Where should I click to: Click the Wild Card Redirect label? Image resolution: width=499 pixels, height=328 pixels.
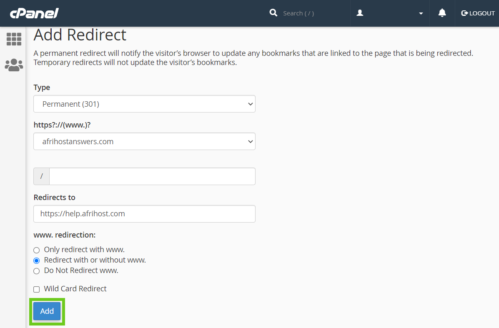[75, 289]
